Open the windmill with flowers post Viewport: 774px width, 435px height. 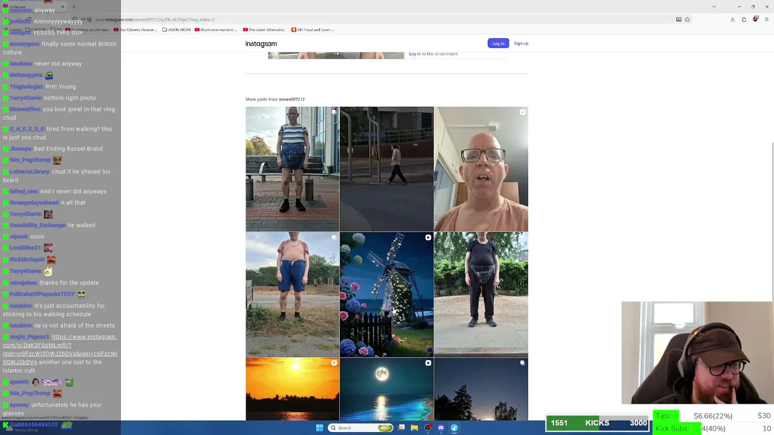coord(386,294)
